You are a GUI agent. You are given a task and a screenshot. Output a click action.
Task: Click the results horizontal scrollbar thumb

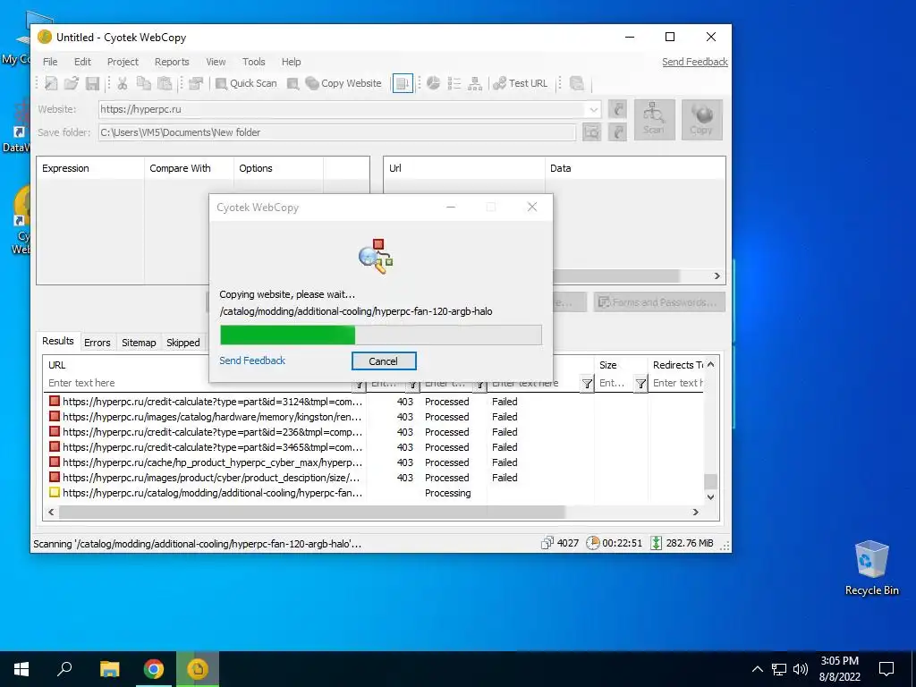(x=312, y=513)
